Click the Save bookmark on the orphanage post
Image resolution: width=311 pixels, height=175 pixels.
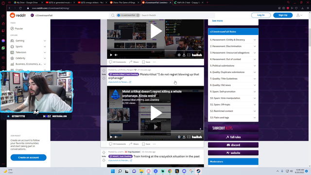(146, 144)
